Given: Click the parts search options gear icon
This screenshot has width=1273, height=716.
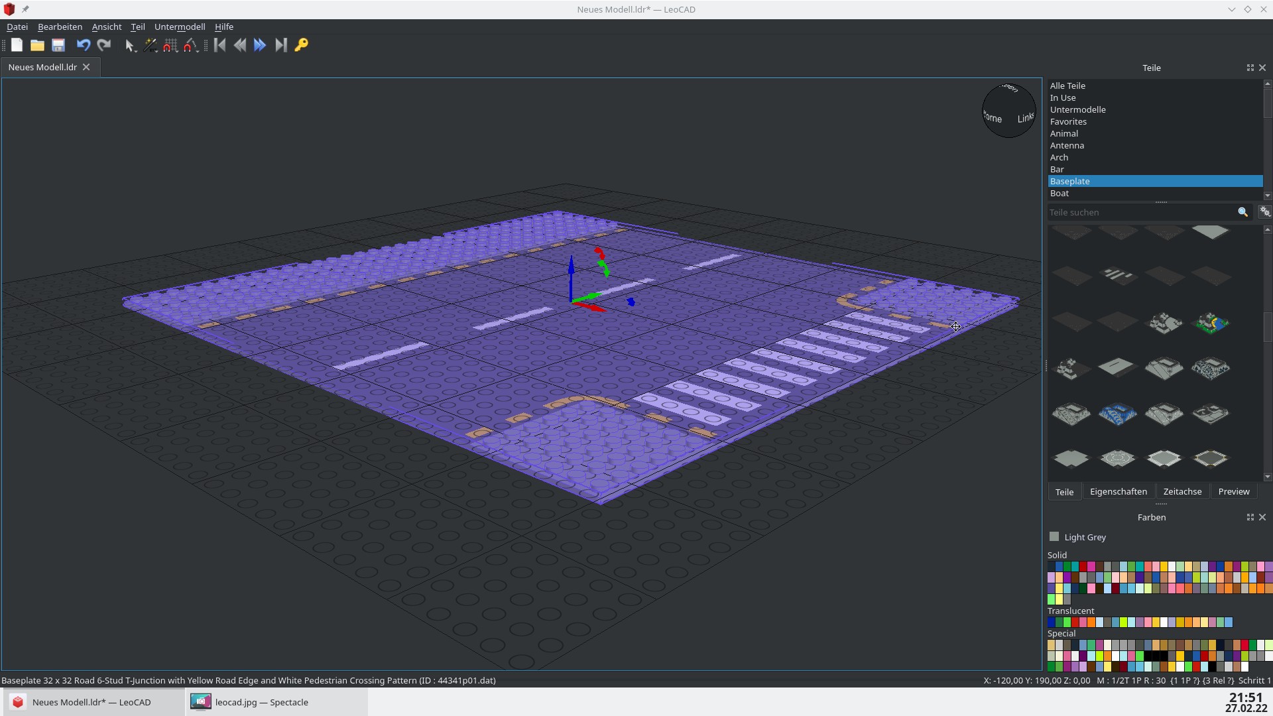Looking at the screenshot, I should 1265,212.
